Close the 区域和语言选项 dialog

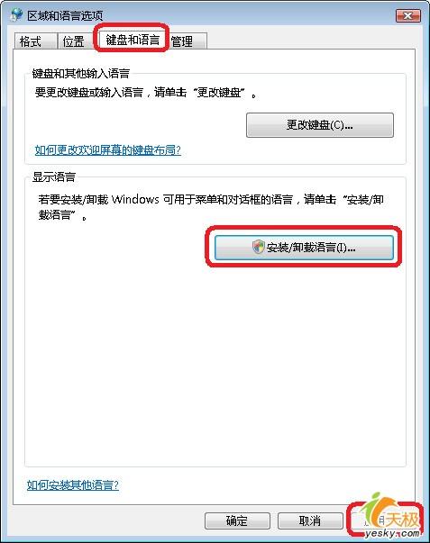pyautogui.click(x=407, y=15)
